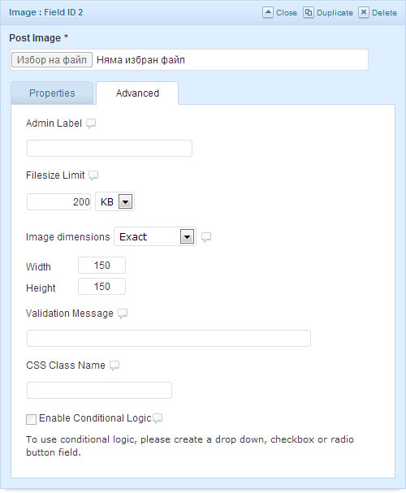Click the Duplicate field icon

coord(309,12)
